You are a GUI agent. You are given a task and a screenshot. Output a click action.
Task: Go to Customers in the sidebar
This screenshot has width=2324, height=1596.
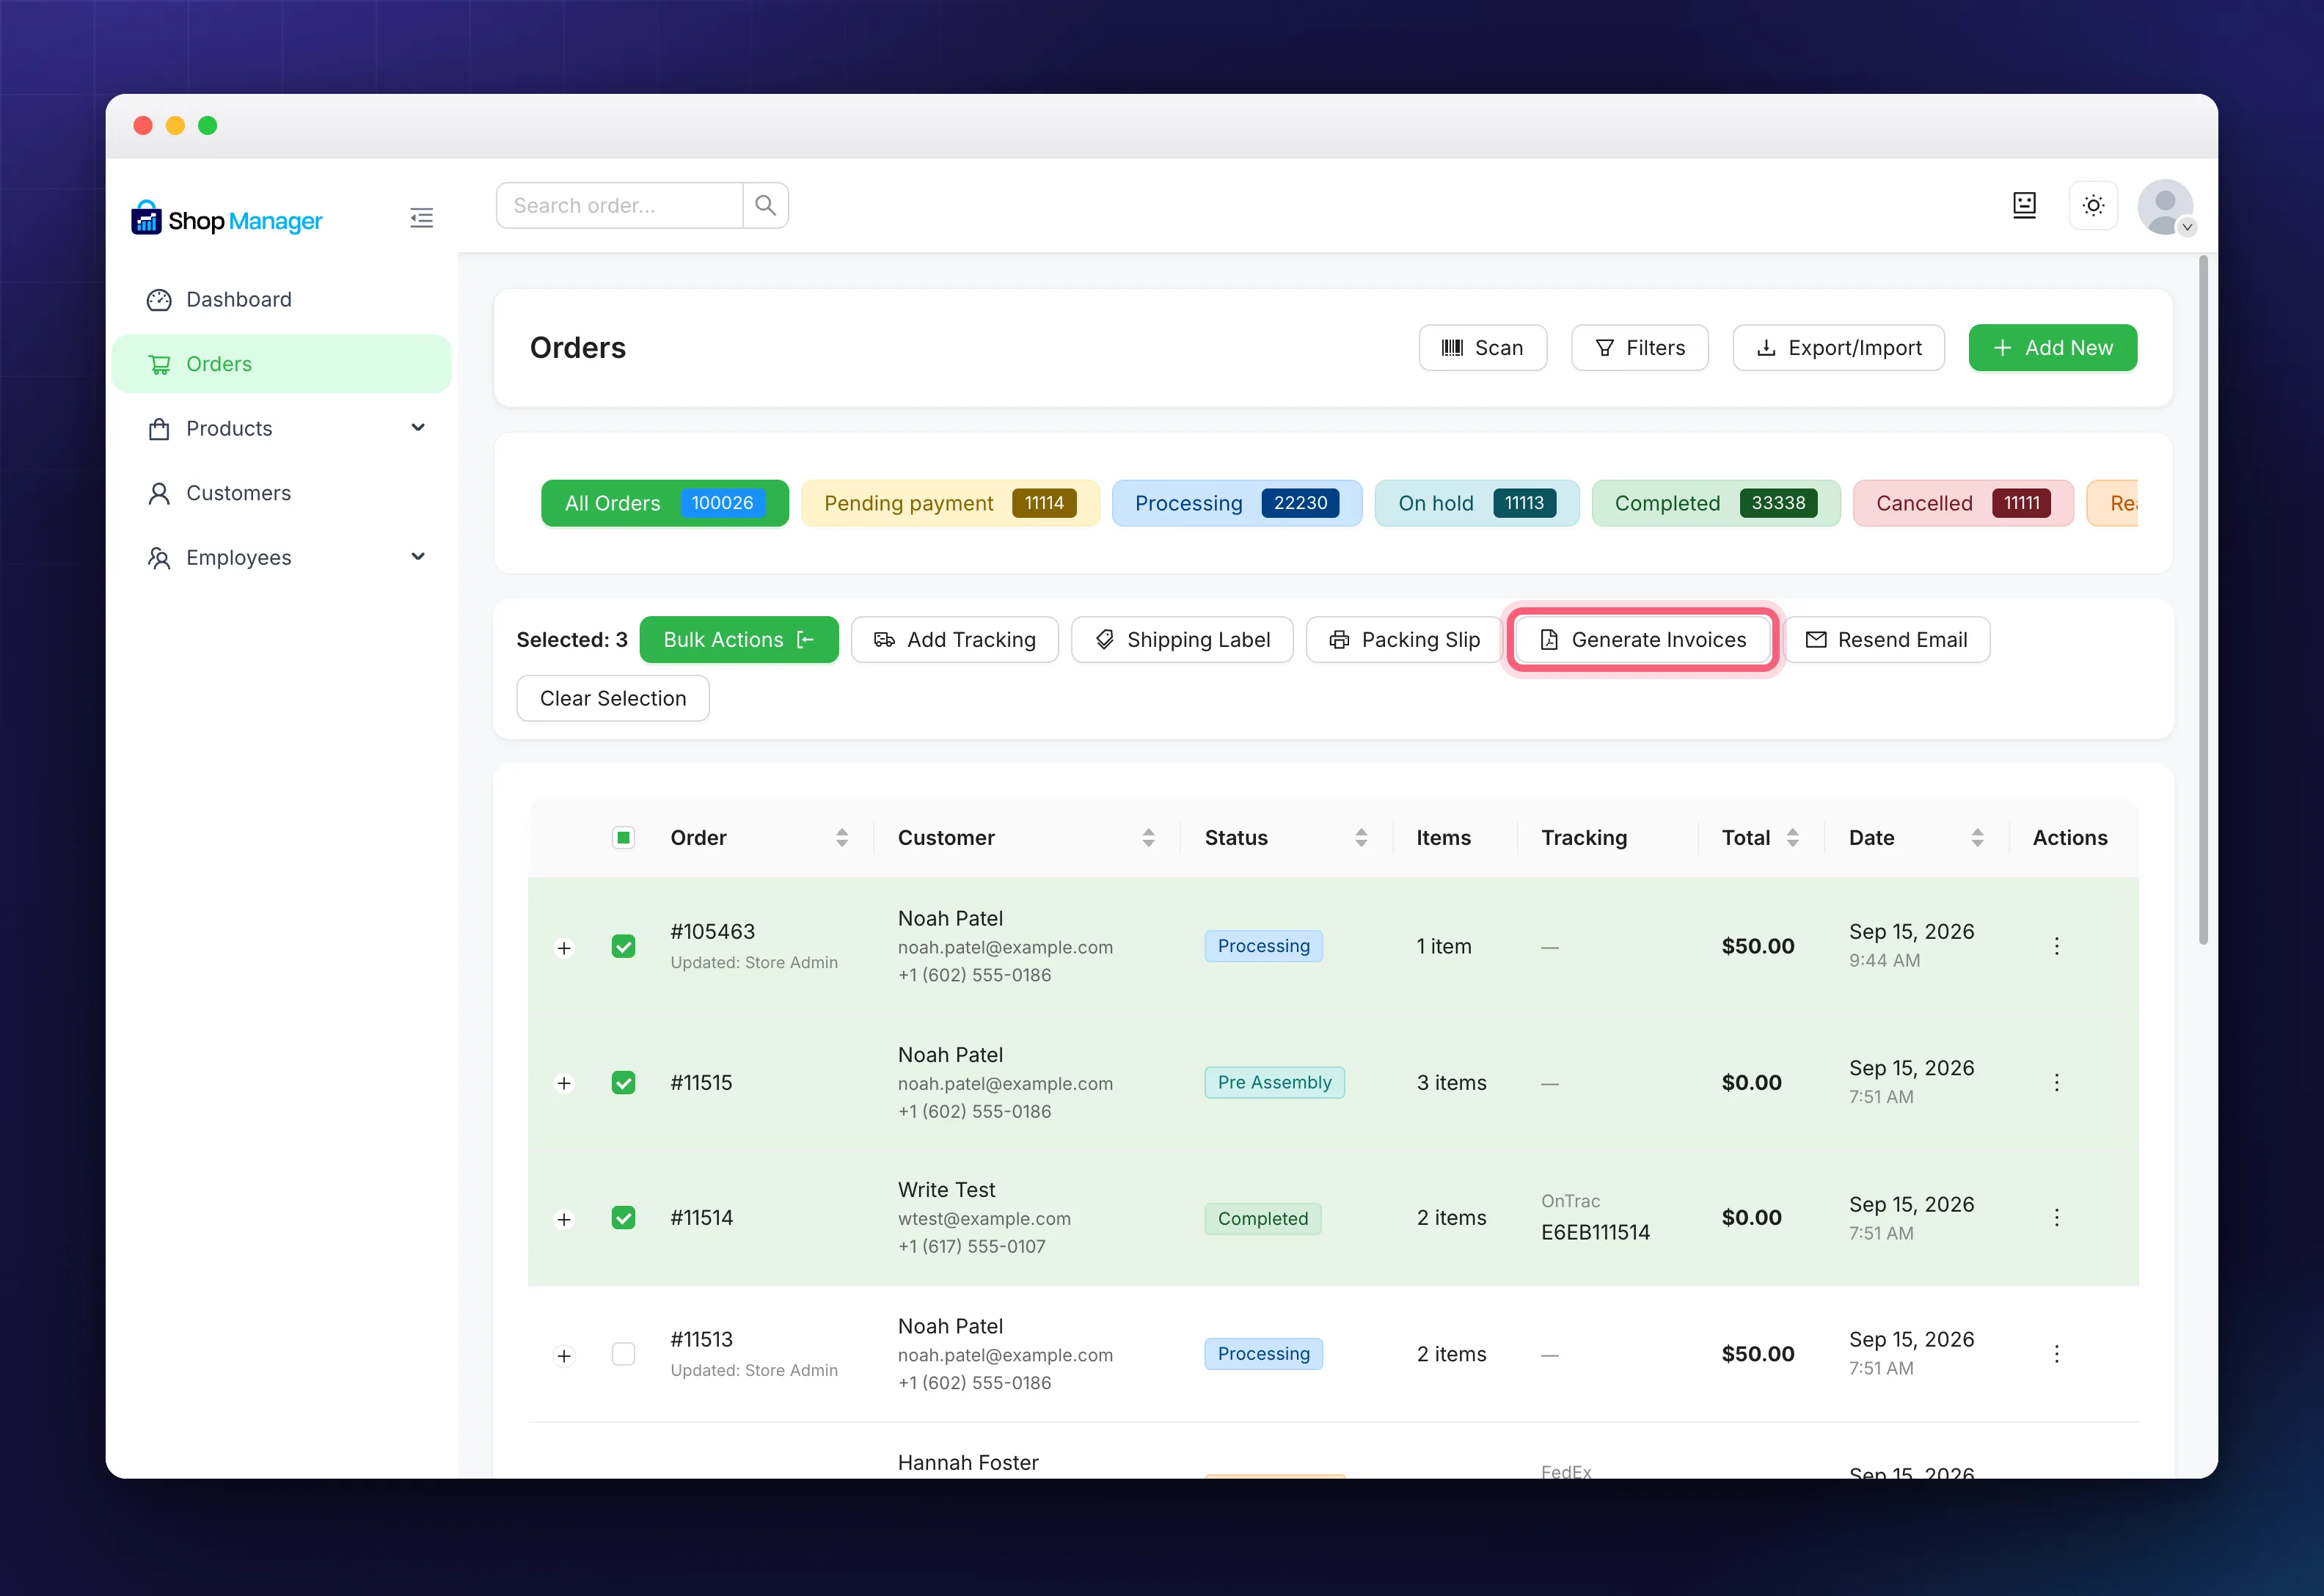tap(281, 493)
